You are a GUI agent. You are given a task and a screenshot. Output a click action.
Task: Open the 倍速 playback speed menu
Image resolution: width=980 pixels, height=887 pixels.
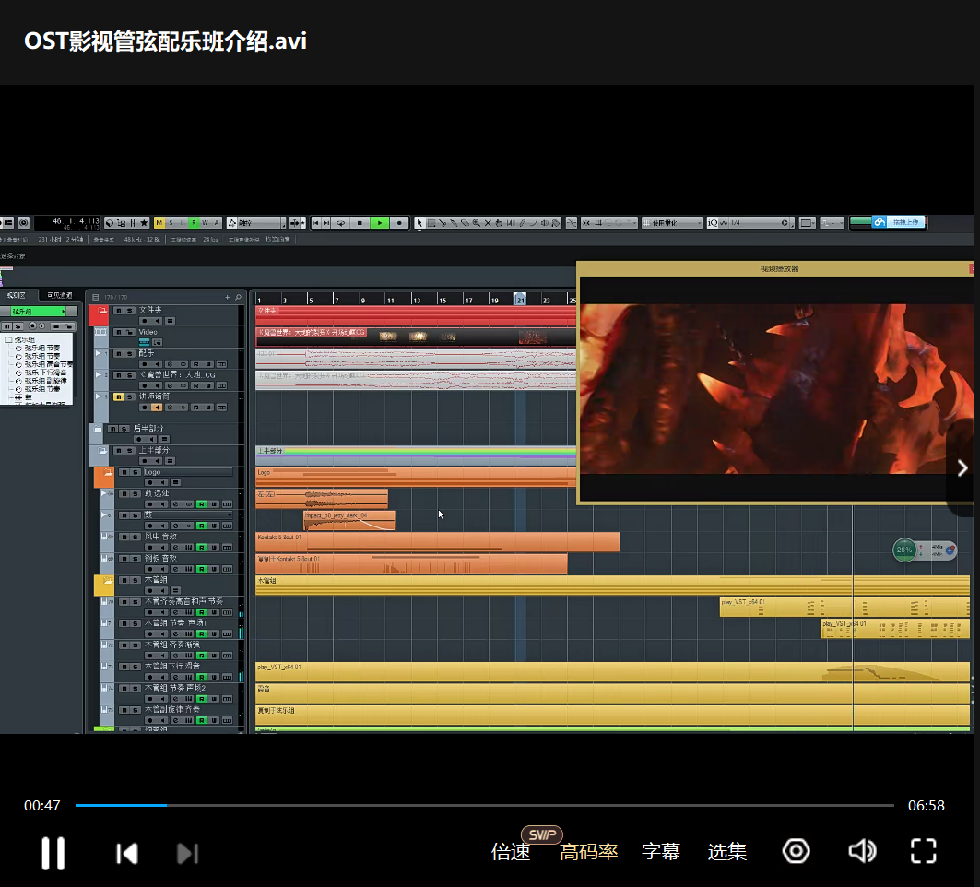click(511, 851)
